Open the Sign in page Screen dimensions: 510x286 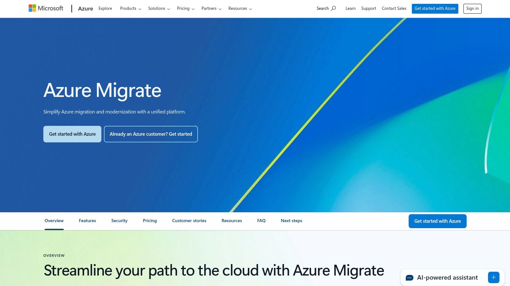[472, 9]
